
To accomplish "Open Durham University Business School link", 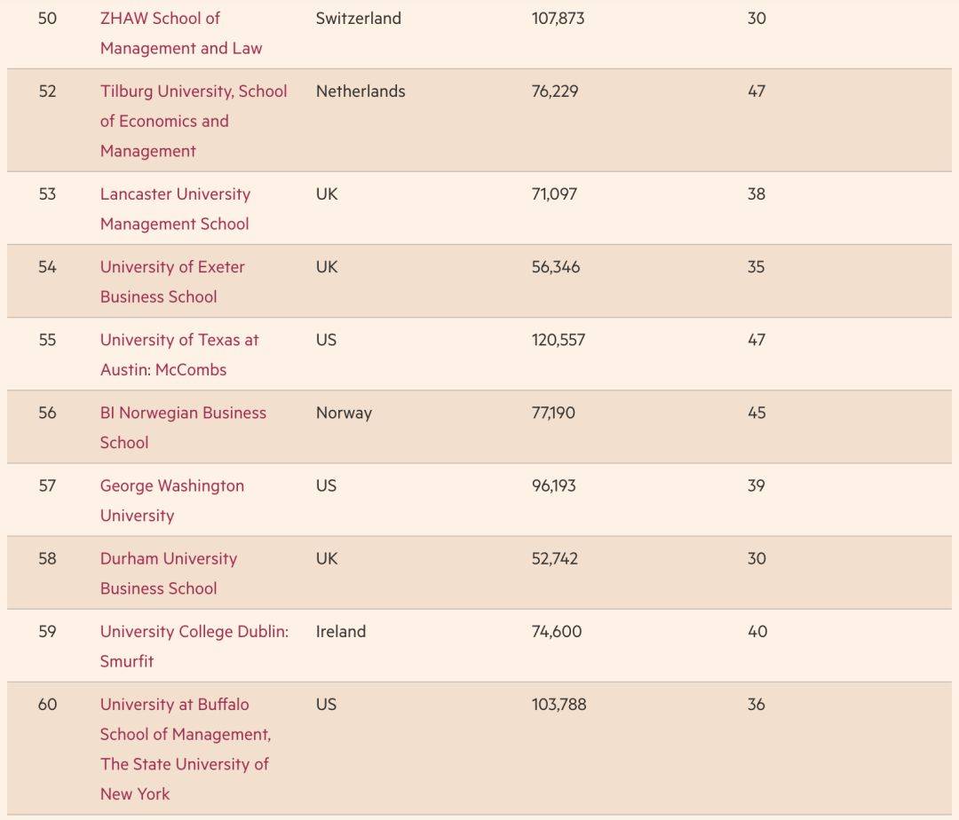I will 169,573.
